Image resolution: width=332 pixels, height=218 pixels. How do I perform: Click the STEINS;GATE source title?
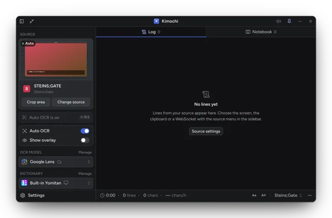tap(47, 86)
